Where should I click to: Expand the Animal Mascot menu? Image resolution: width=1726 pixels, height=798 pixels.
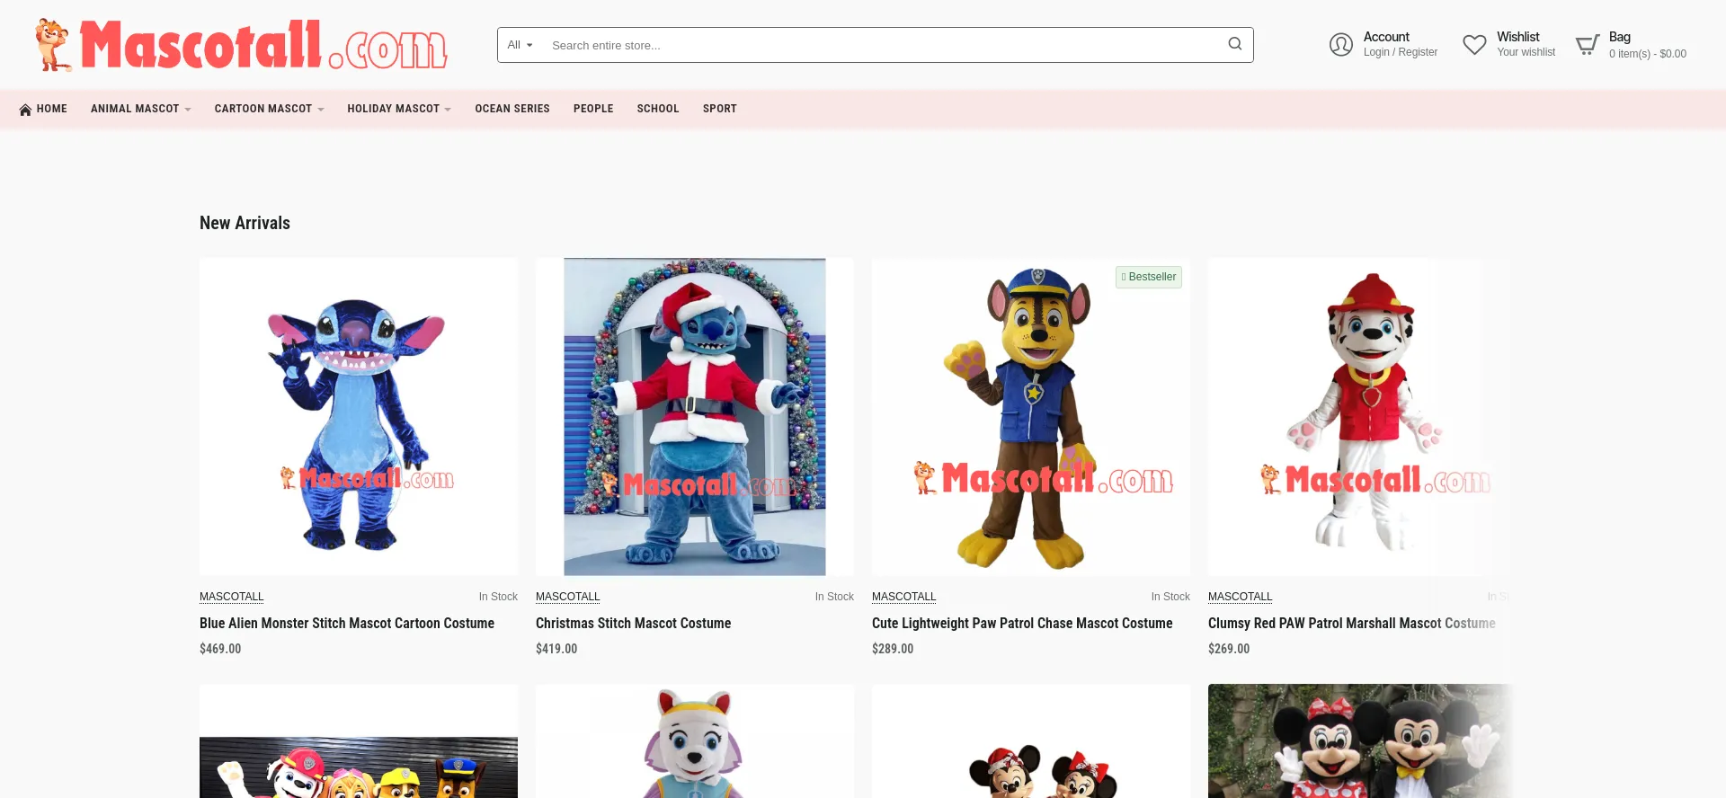coord(140,109)
